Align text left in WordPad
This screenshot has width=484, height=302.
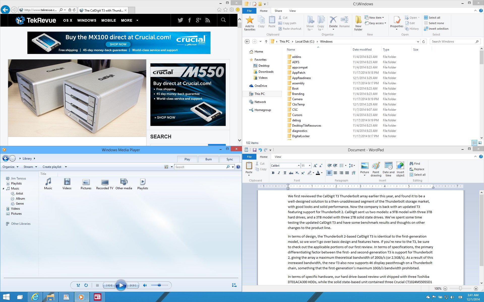tap(329, 173)
